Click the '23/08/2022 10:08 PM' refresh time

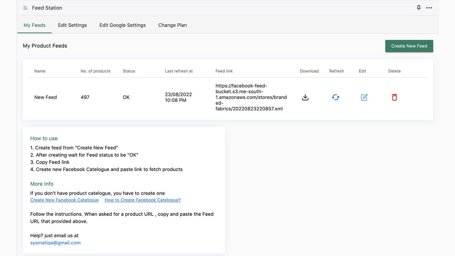[x=178, y=97]
